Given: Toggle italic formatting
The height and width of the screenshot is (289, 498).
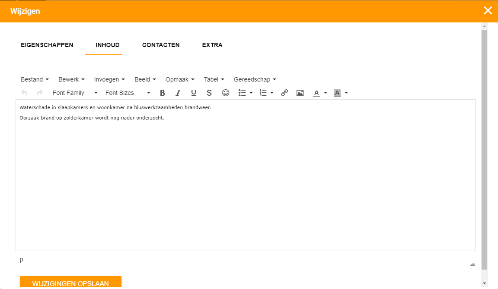Looking at the screenshot, I should coord(178,93).
